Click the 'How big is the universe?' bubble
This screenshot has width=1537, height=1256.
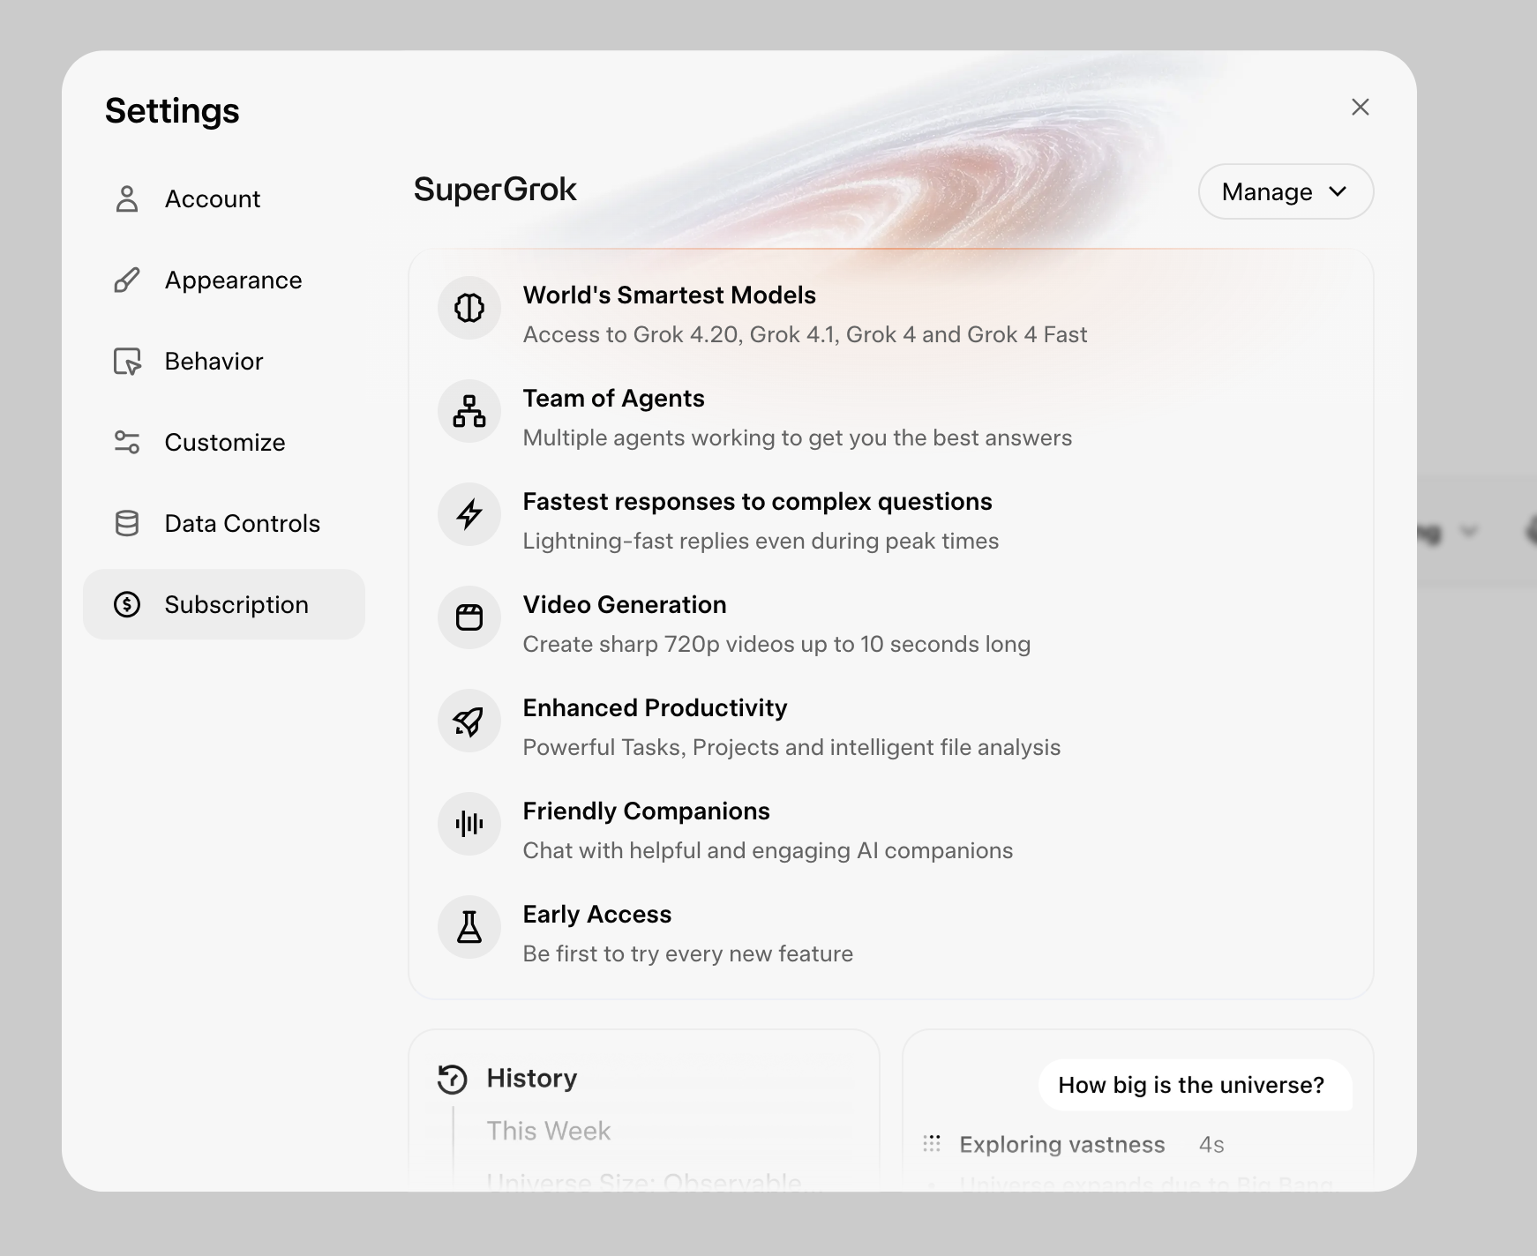[1190, 1085]
